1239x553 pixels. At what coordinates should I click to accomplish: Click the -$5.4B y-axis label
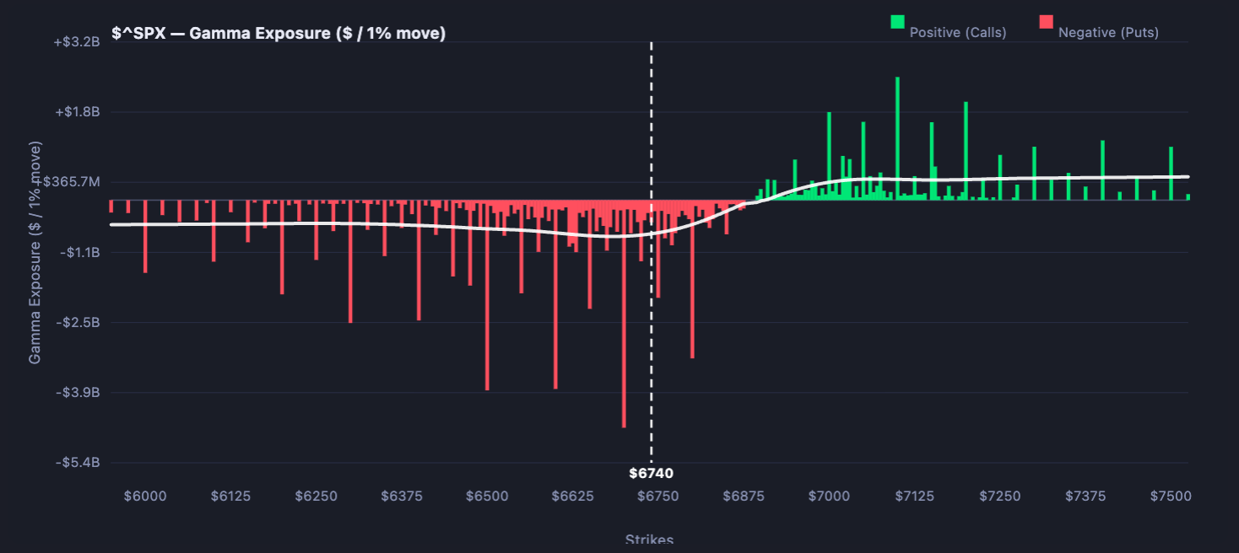[x=79, y=463]
